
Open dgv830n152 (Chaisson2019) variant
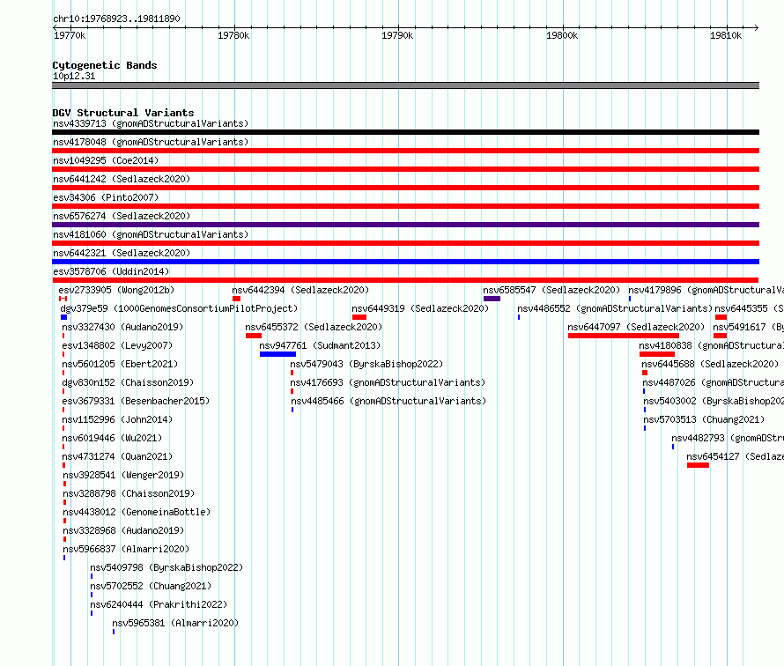128,382
